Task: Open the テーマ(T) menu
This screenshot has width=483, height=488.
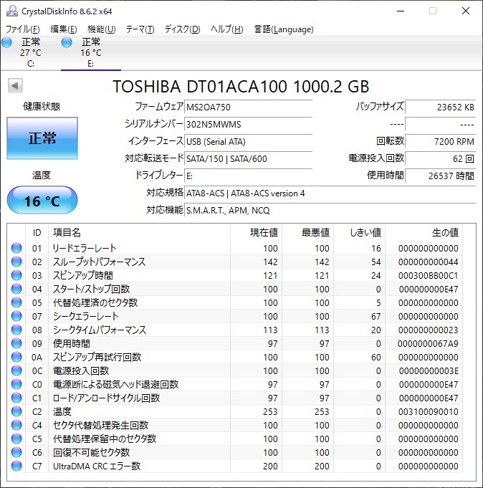Action: coord(140,29)
